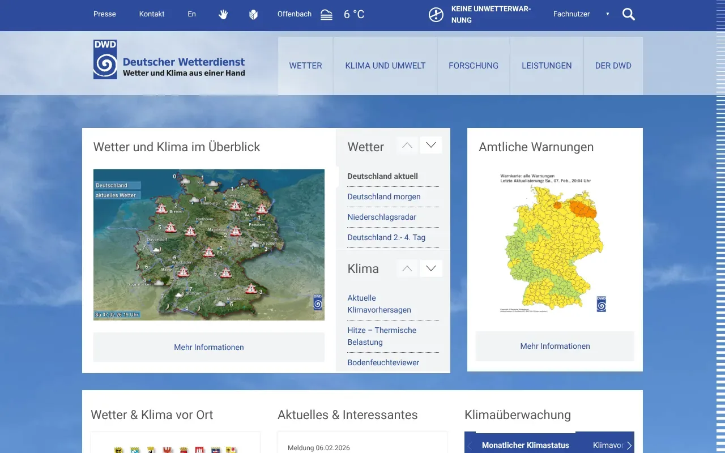Click the DWD logo on the forecast map

pyautogui.click(x=317, y=302)
